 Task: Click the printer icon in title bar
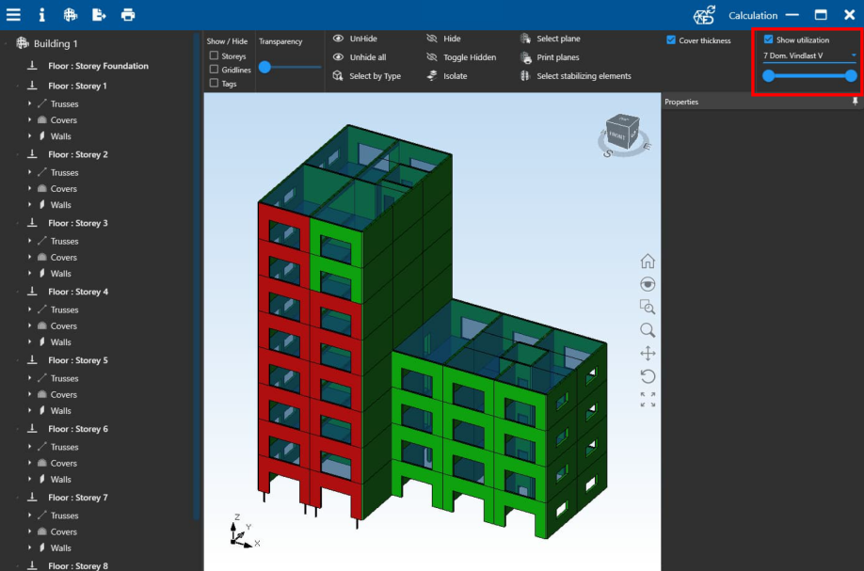(x=128, y=15)
